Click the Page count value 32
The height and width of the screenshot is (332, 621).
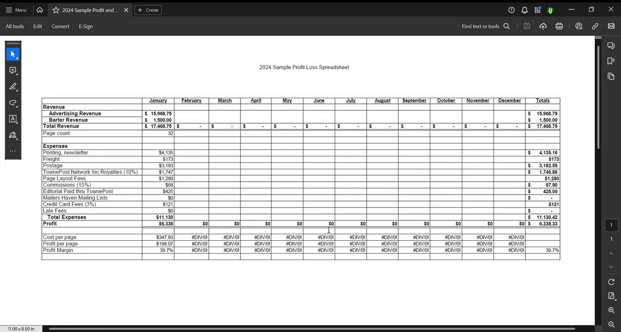coord(170,133)
